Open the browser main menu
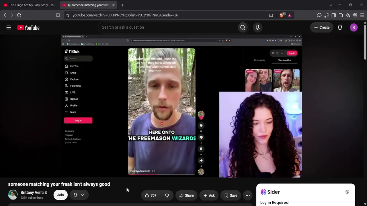367x206 pixels. tap(362, 15)
